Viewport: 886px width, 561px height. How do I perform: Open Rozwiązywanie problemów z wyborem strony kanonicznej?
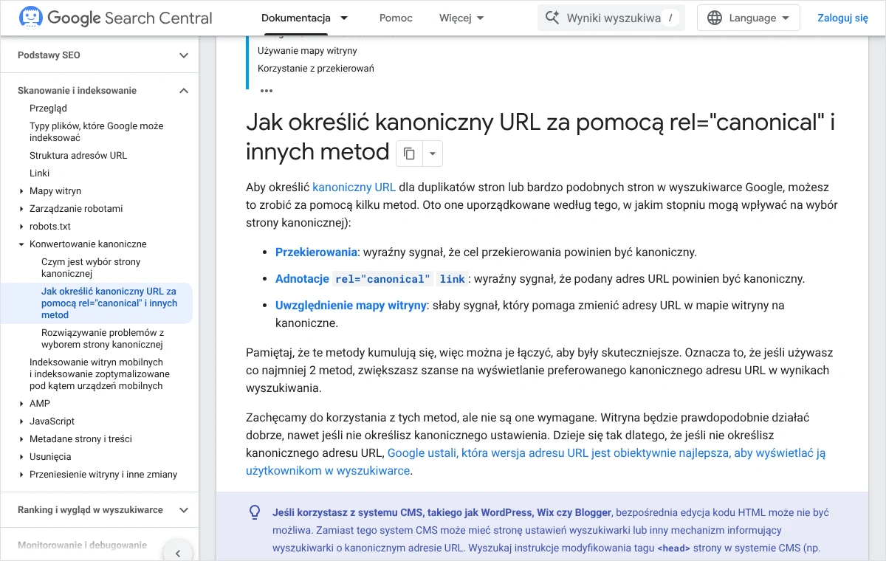pos(103,339)
